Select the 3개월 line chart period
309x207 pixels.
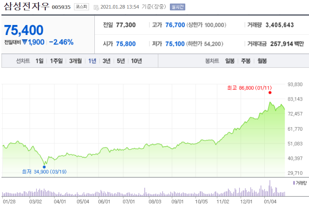click(75, 61)
